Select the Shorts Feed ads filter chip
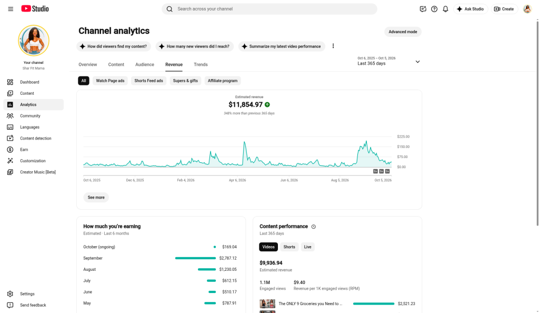The width and height of the screenshot is (539, 313). [148, 81]
